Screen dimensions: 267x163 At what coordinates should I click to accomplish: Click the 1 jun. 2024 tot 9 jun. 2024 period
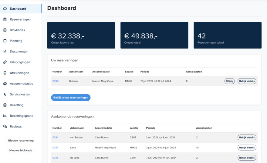161,137
